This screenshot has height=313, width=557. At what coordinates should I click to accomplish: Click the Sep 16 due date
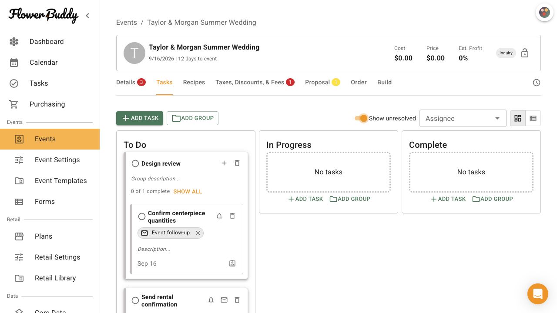point(147,263)
